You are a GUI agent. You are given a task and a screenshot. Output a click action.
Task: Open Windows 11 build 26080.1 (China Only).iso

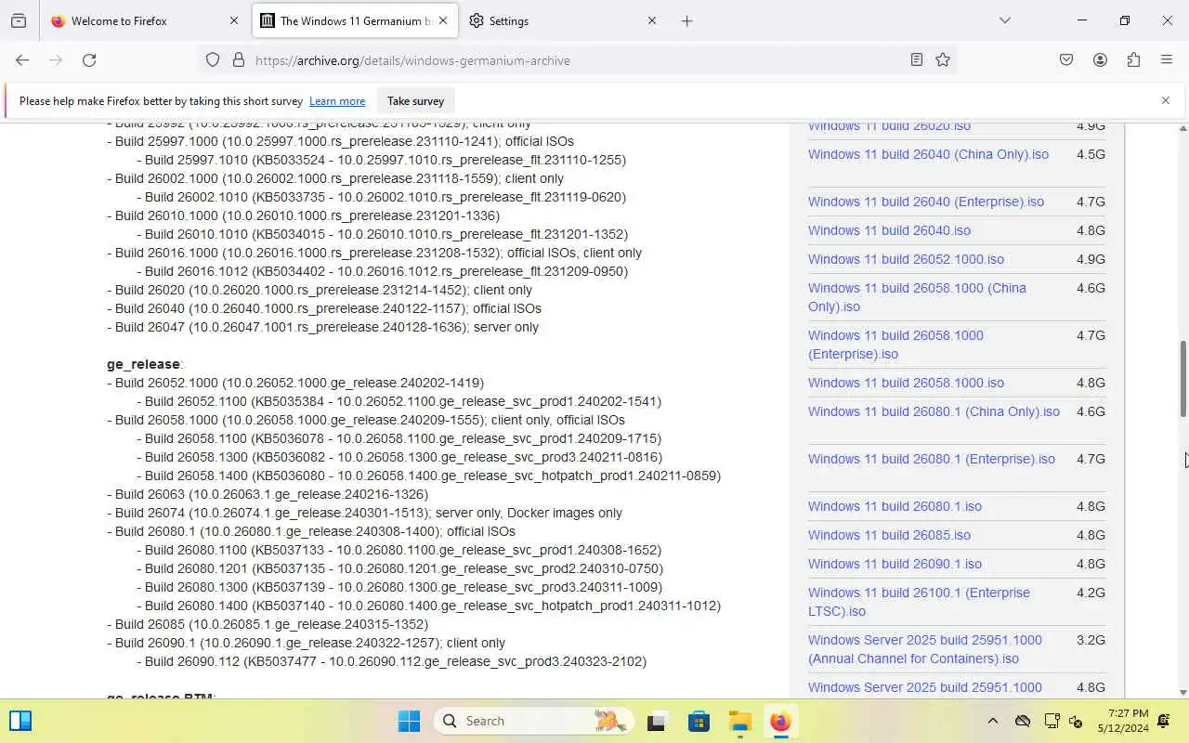pos(934,411)
